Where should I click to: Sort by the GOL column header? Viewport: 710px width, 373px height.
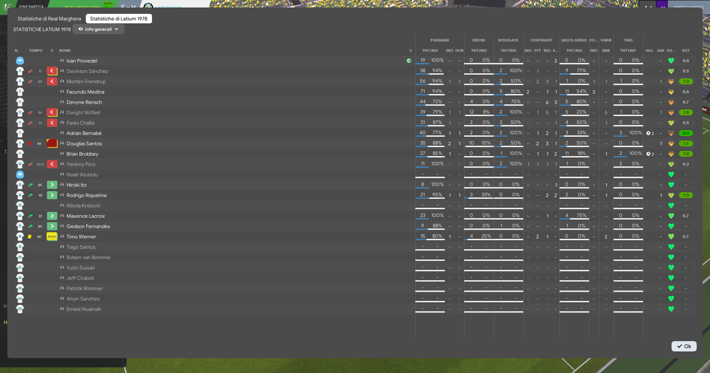click(x=649, y=50)
